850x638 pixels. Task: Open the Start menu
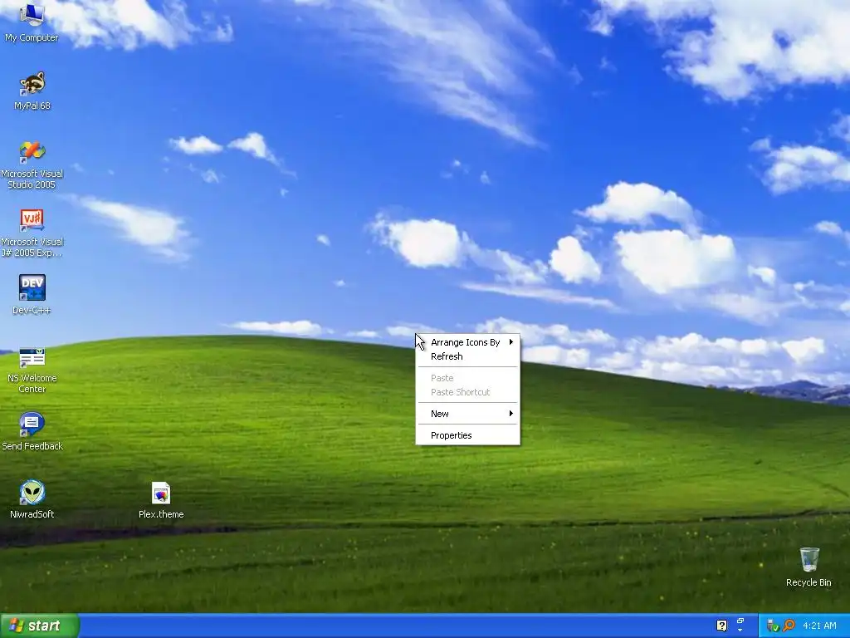pos(40,626)
